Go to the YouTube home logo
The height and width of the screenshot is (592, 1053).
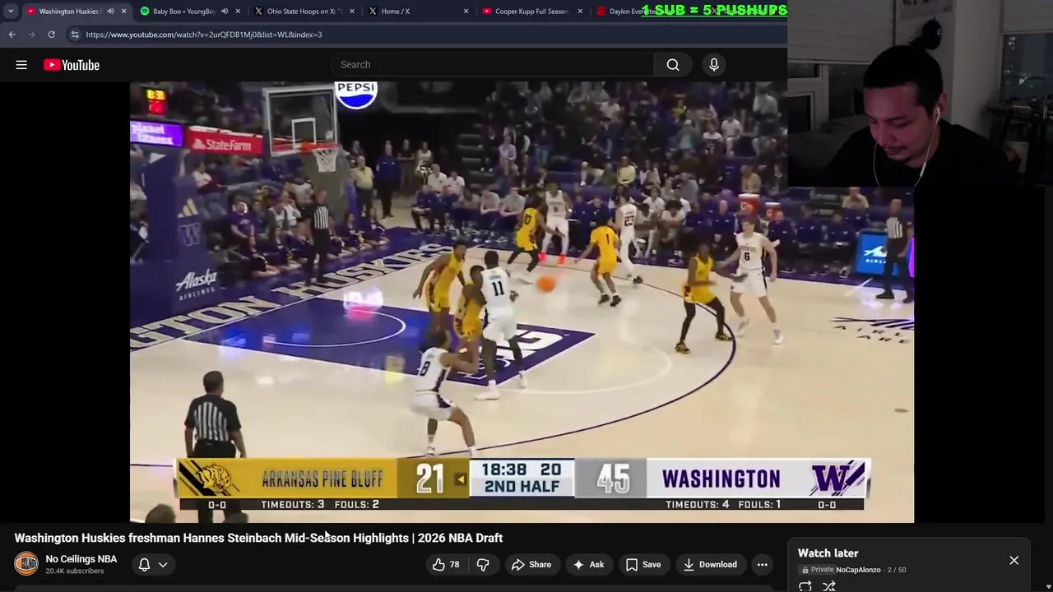click(72, 65)
